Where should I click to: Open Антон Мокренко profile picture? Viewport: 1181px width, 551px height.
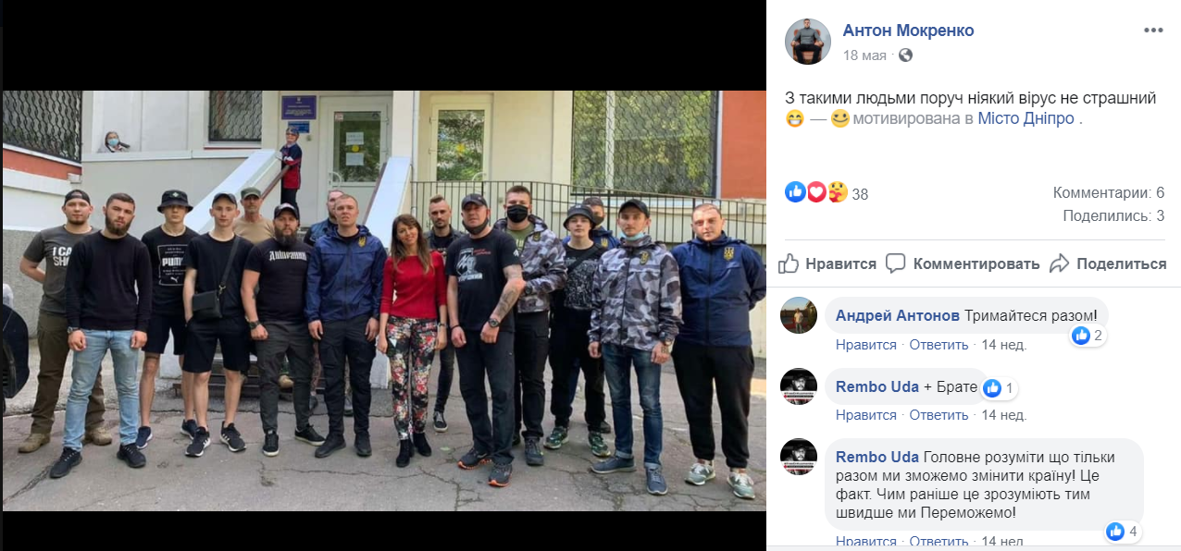(808, 42)
